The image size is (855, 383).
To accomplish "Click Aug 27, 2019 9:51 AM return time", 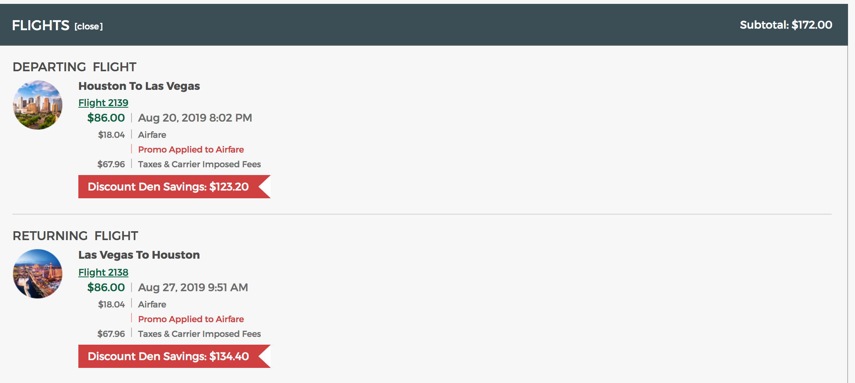I will (193, 287).
